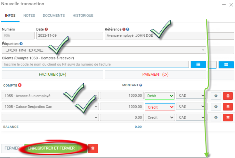Click the help icon next to Étiquettes
The width and height of the screenshot is (235, 158).
(21, 44)
